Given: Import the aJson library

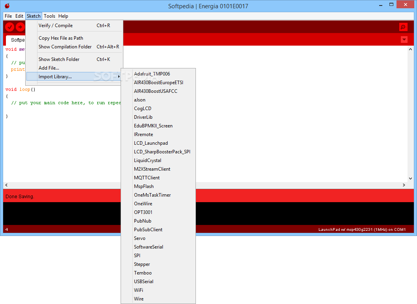Looking at the screenshot, I should [158, 100].
